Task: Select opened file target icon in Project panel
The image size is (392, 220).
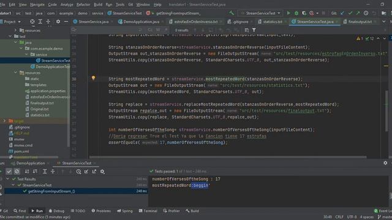Action: tap(32, 22)
